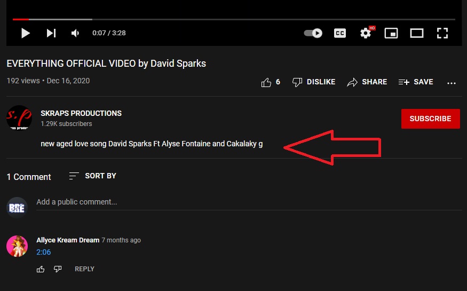Like the video with thumbs up
This screenshot has width=467, height=291.
pyautogui.click(x=266, y=82)
